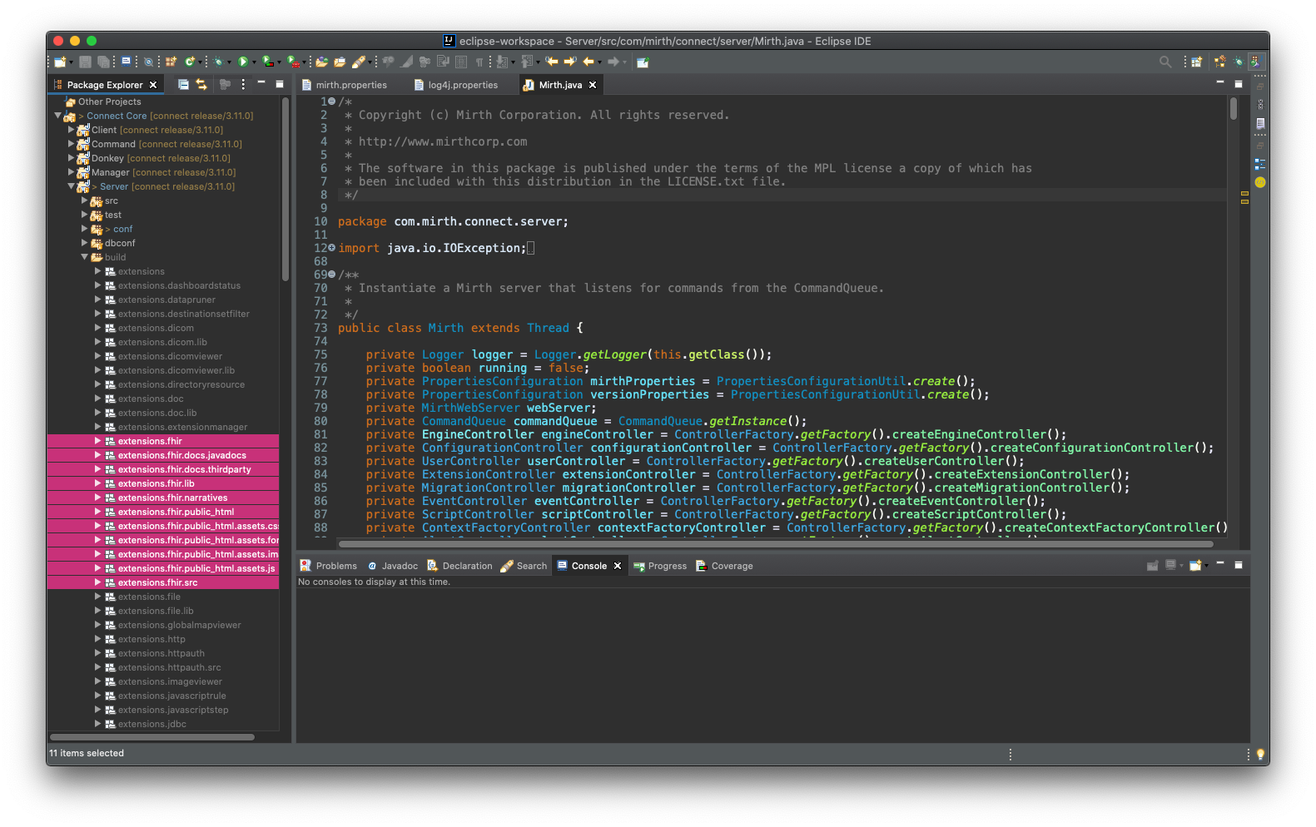The image size is (1316, 827).
Task: Click Collapse All in Package Explorer
Action: pos(183,84)
